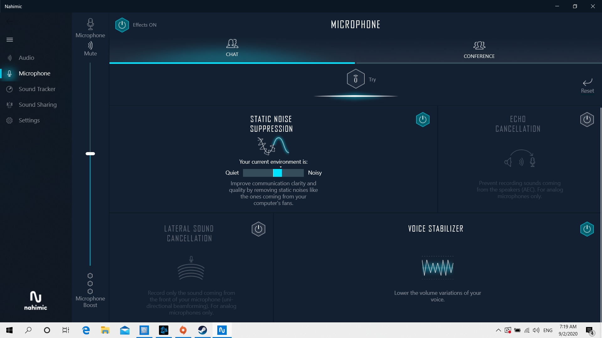Click the Sound Sharing icon in sidebar

tap(10, 105)
